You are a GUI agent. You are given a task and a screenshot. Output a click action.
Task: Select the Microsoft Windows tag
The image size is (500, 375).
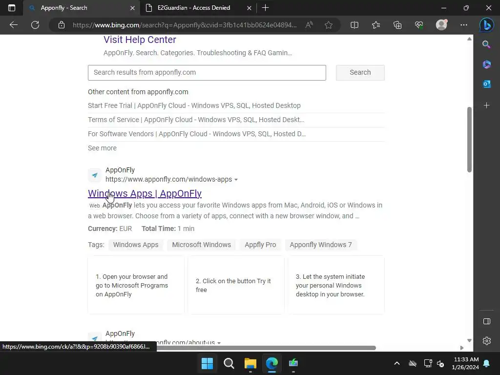[202, 245]
